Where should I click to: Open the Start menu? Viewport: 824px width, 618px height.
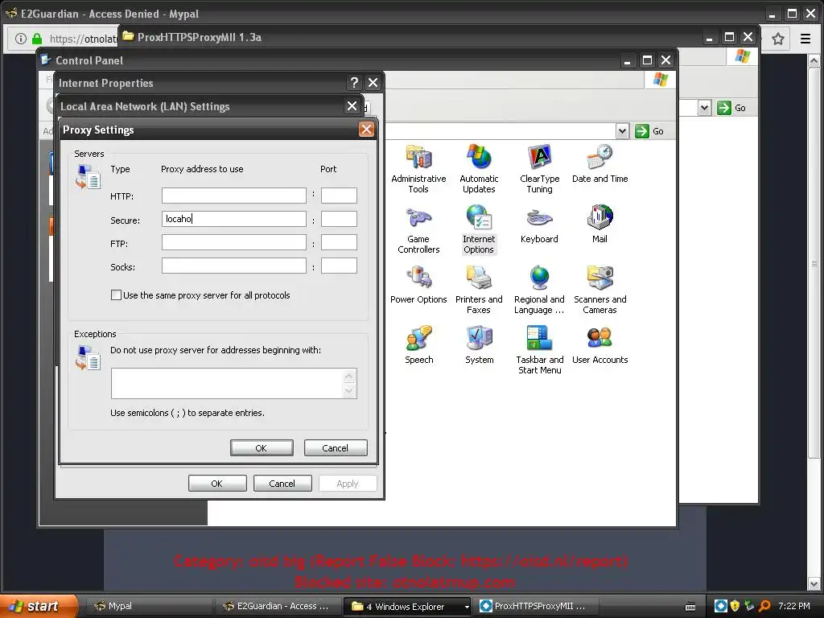click(38, 606)
